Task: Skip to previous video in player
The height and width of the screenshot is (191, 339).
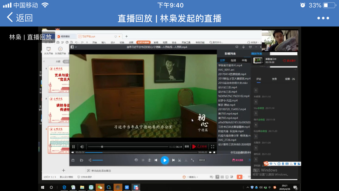Action: tap(156, 160)
